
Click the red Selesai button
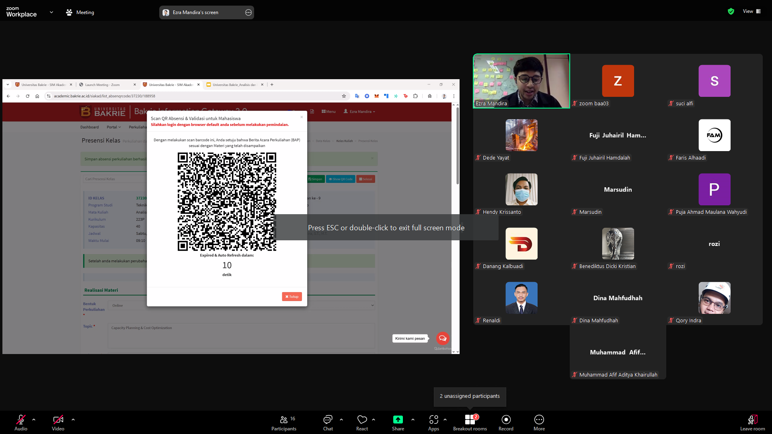(365, 179)
